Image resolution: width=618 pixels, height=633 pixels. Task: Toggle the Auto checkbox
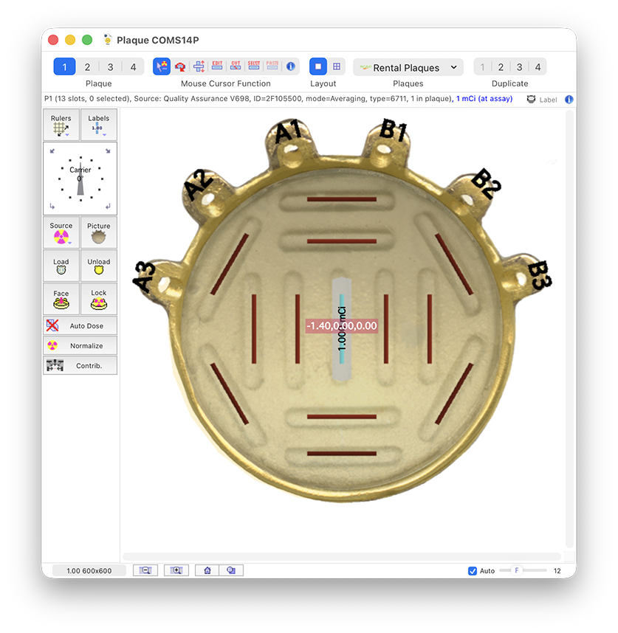point(473,571)
